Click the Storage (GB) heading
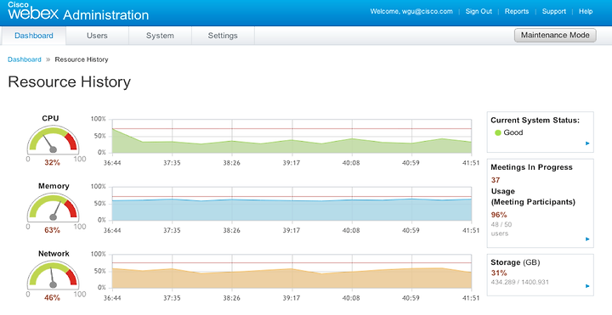 pos(515,262)
